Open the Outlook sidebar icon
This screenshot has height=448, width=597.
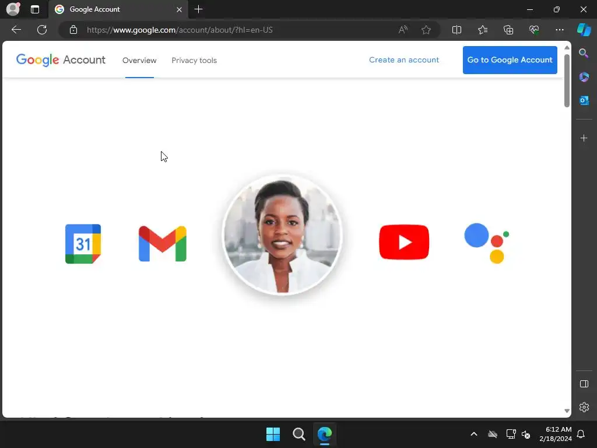584,100
